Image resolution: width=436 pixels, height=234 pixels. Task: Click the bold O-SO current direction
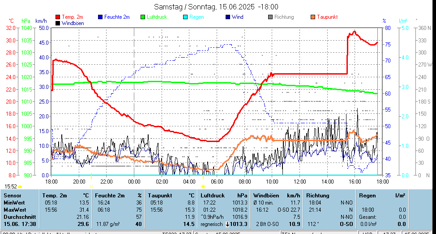346,224
